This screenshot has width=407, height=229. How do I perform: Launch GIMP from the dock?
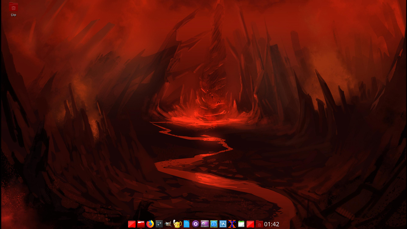[168, 224]
